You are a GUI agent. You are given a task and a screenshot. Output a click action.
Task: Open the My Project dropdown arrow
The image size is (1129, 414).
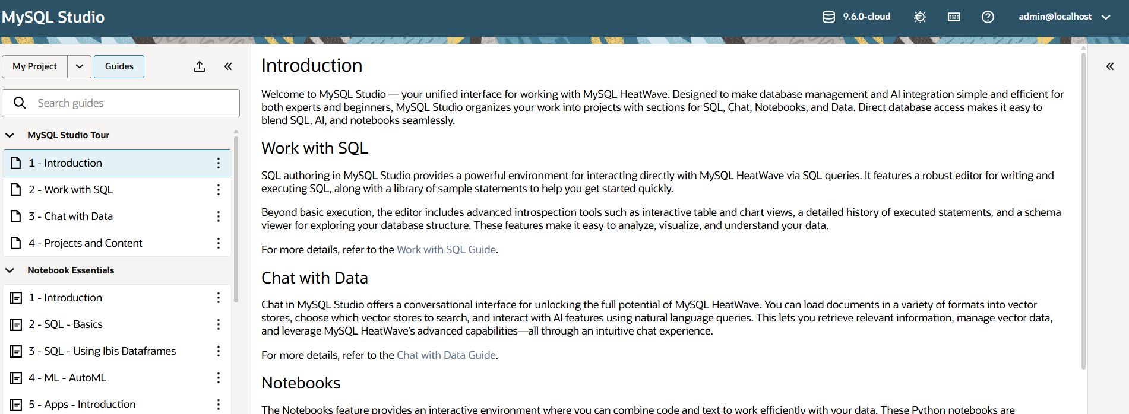(x=80, y=66)
